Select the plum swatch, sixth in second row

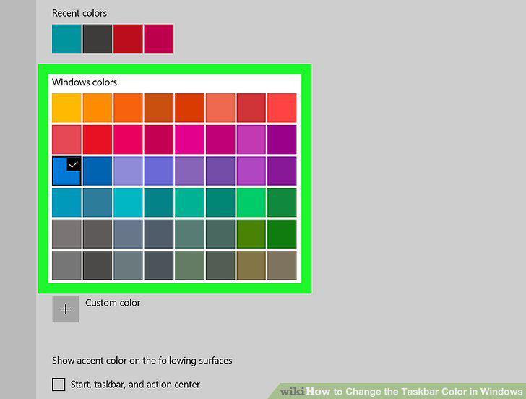[x=220, y=140]
